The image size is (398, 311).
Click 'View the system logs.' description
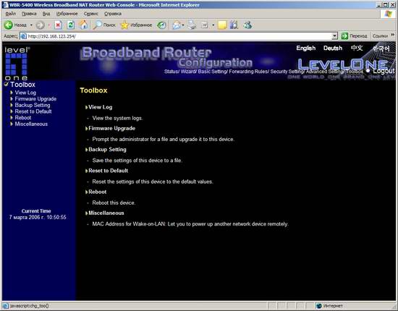(117, 118)
